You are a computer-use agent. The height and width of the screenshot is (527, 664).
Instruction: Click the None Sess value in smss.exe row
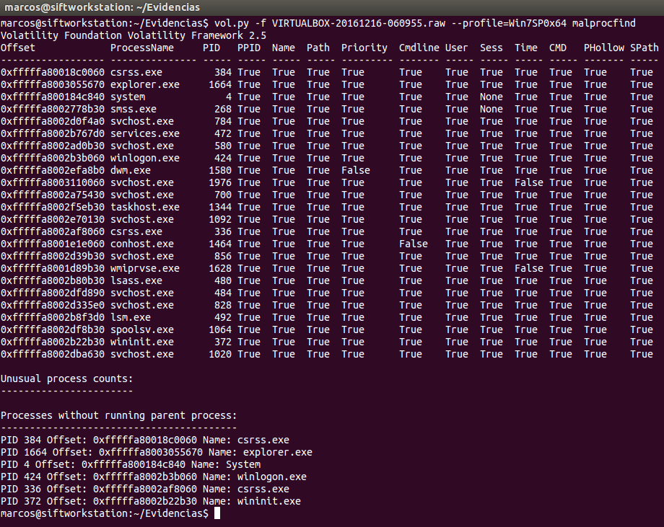(491, 109)
